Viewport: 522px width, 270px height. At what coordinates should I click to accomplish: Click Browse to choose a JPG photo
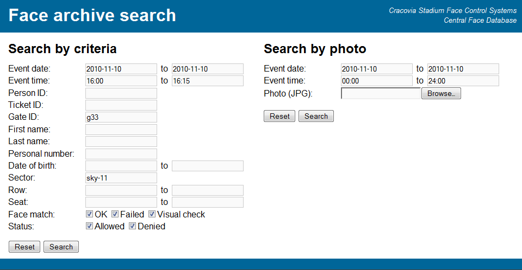pos(441,93)
